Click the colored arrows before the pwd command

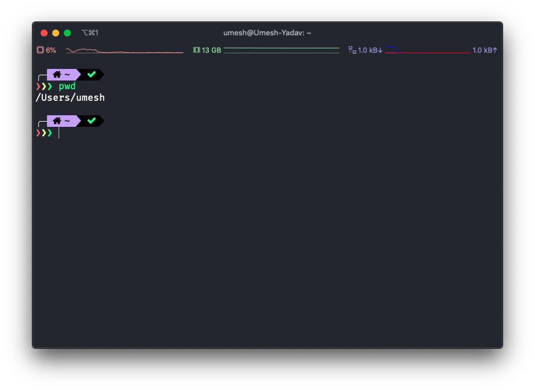(44, 86)
